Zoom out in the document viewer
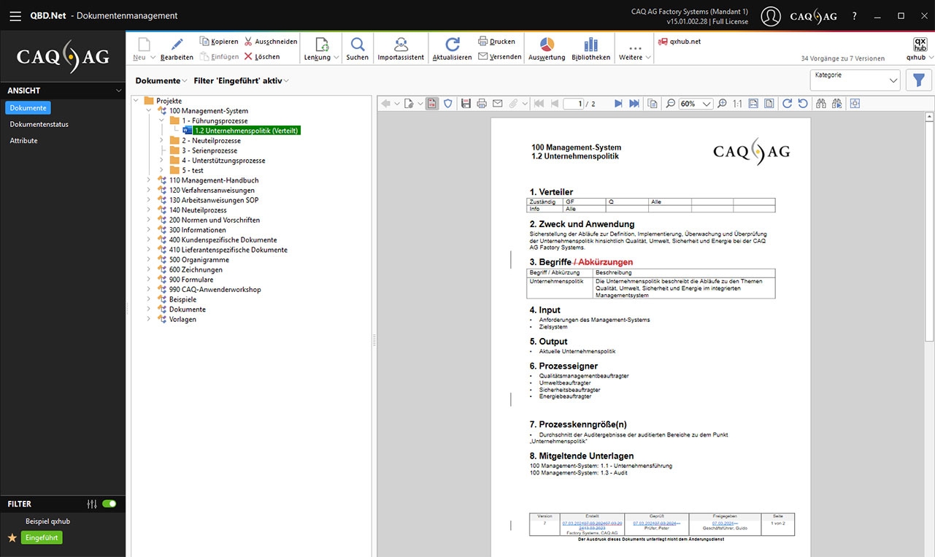Viewport: 935px width, 557px height. click(670, 104)
